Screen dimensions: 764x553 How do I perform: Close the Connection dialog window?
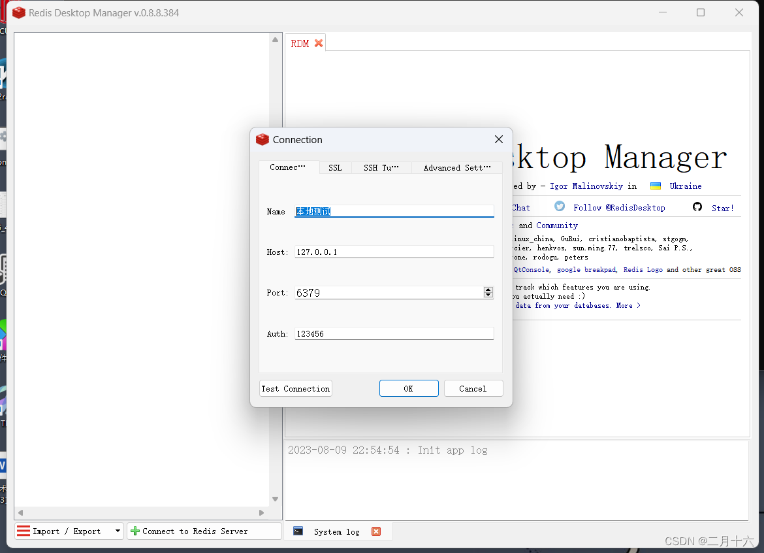pos(498,139)
